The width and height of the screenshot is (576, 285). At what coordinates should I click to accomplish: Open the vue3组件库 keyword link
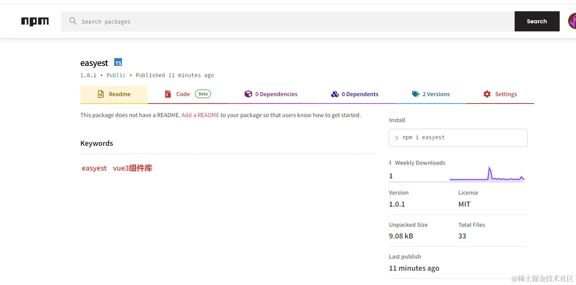(x=132, y=168)
